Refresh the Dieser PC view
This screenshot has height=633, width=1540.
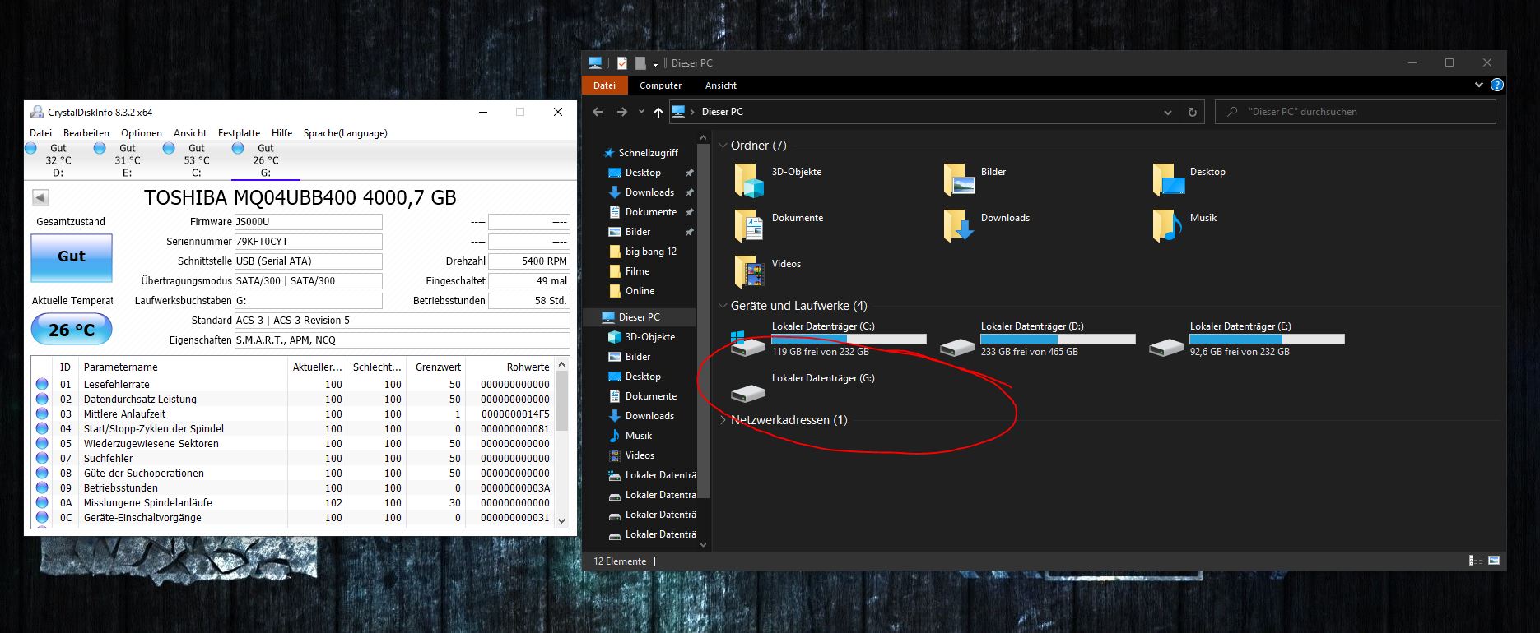pyautogui.click(x=1192, y=113)
